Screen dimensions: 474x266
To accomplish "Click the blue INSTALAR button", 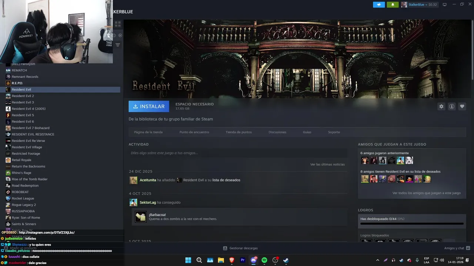I will pyautogui.click(x=149, y=106).
